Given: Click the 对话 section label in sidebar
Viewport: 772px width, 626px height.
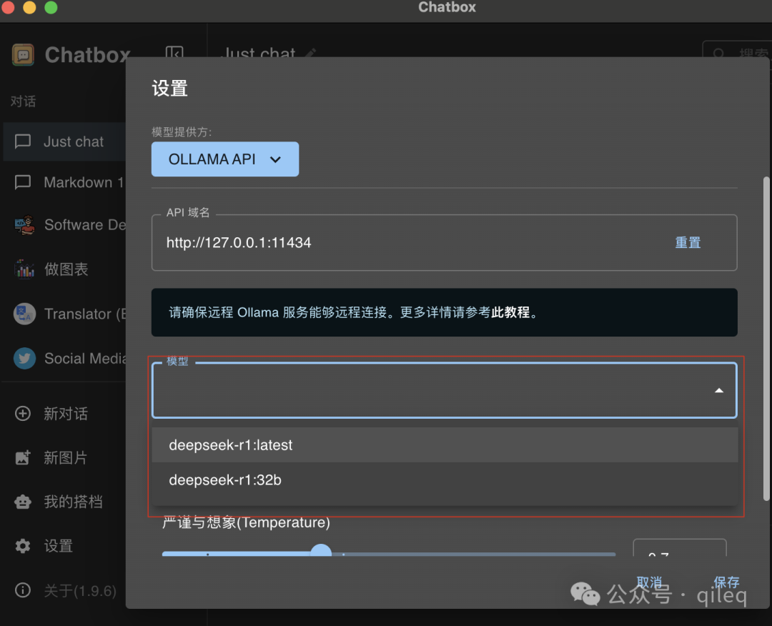Looking at the screenshot, I should [x=23, y=101].
